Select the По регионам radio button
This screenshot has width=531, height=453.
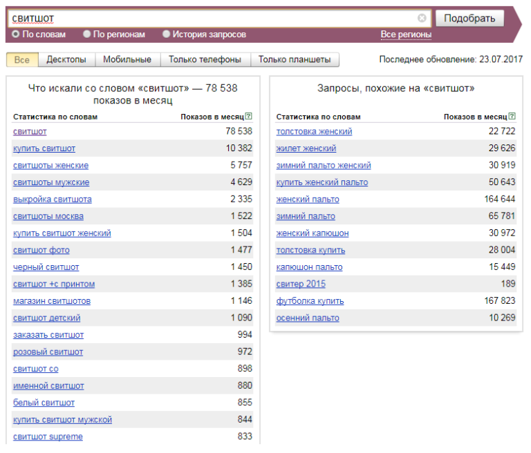coord(87,34)
